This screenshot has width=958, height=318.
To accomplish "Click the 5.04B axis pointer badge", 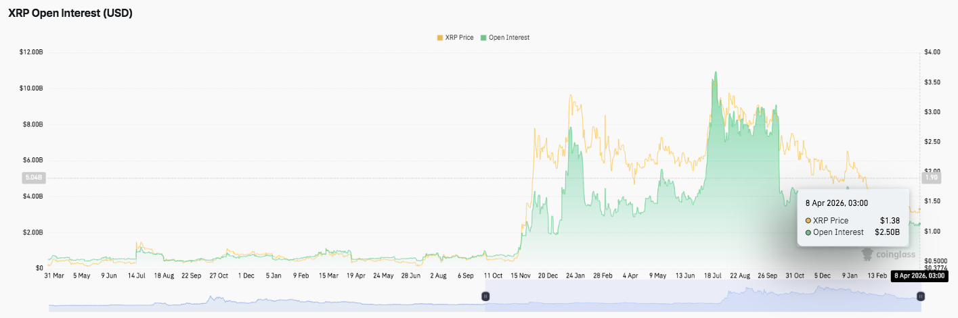I will 33,178.
